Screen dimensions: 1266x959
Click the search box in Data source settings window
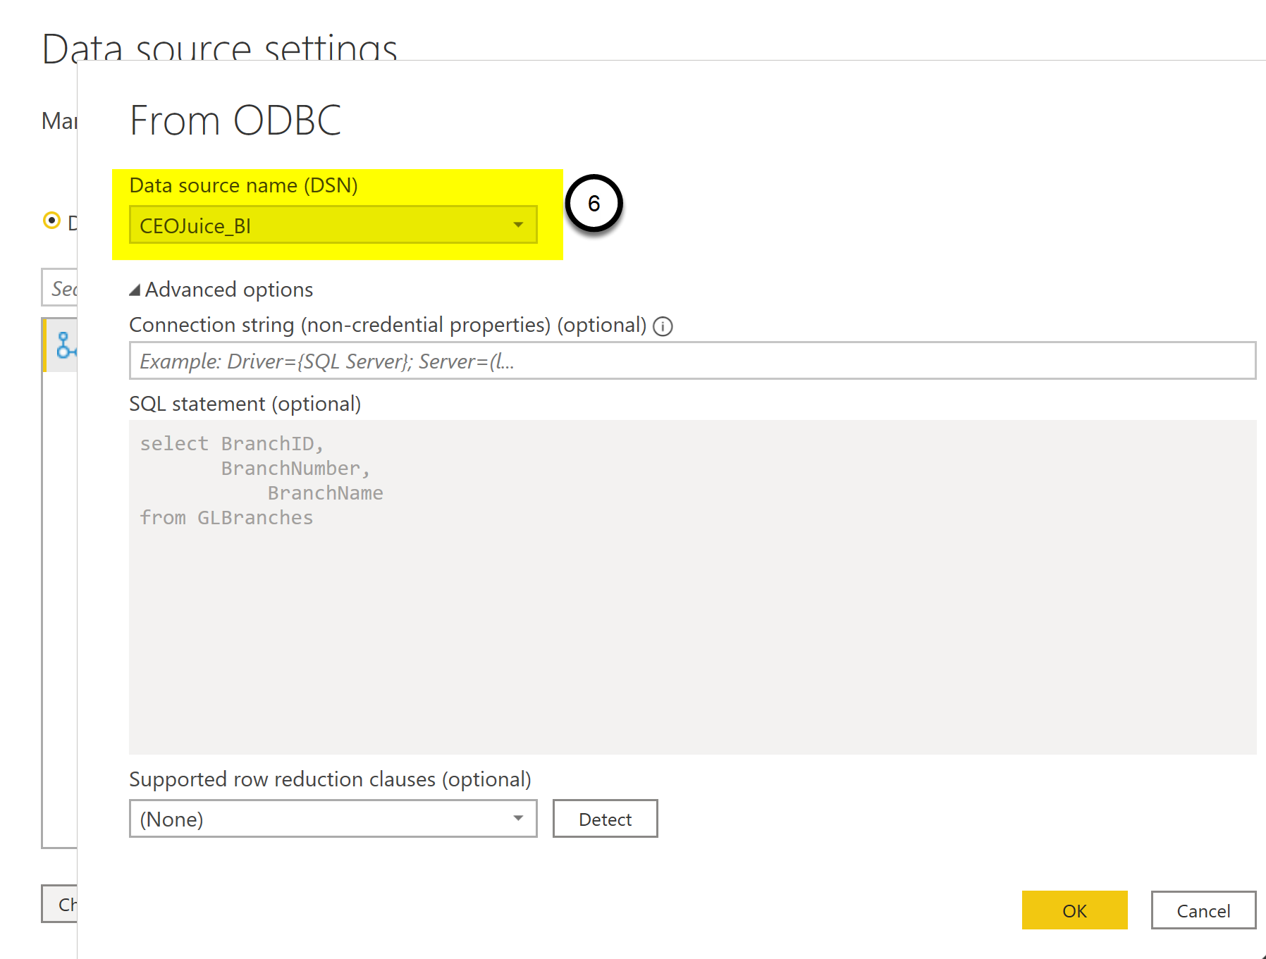pyautogui.click(x=59, y=287)
